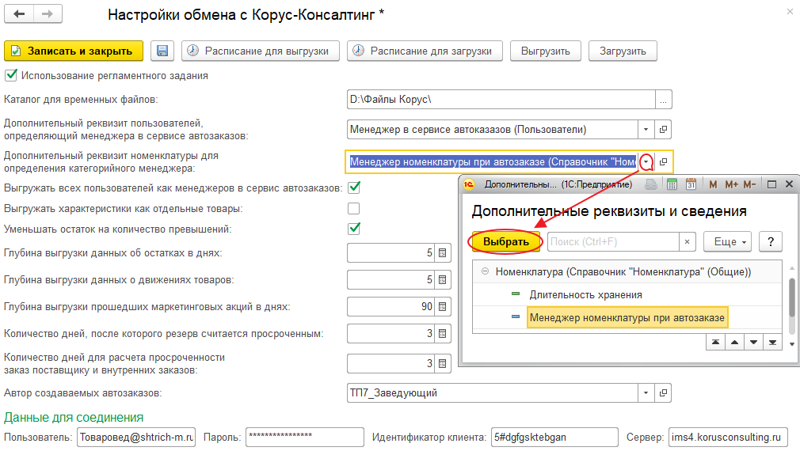Toggle Выгружать всех пользователей как менеджеров checkbox
This screenshot has width=800, height=451.
pyautogui.click(x=353, y=188)
